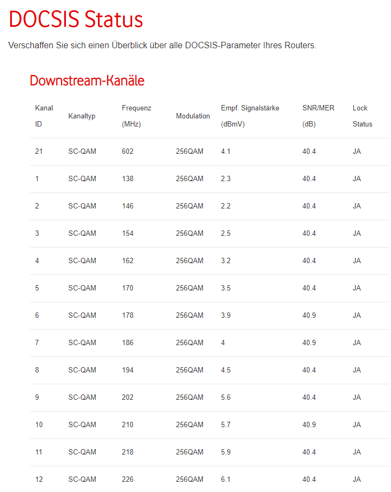The height and width of the screenshot is (492, 391).
Task: Select signal strength value 5.7
Action: click(225, 424)
